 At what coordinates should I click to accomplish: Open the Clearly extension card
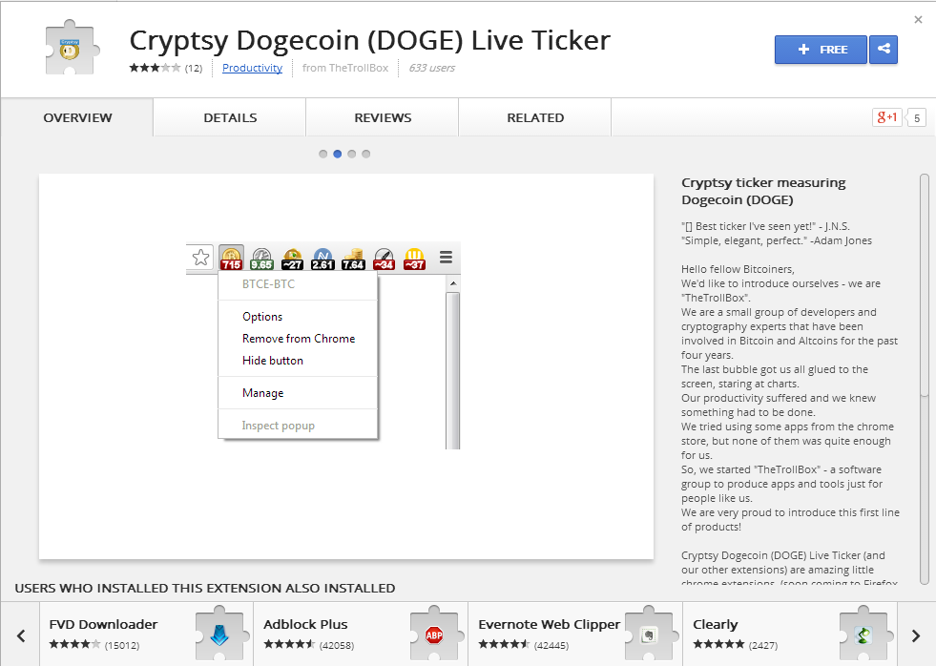(790, 635)
